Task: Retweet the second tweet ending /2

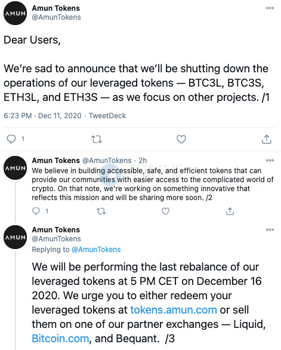Action: pyautogui.click(x=101, y=211)
